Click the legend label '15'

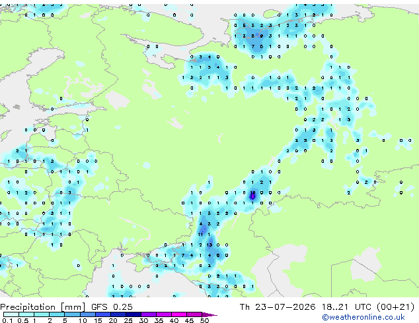[x=98, y=320]
